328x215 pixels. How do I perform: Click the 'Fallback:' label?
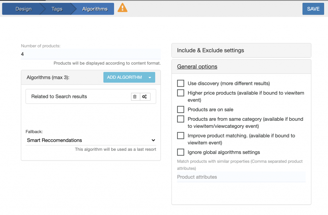point(34,132)
